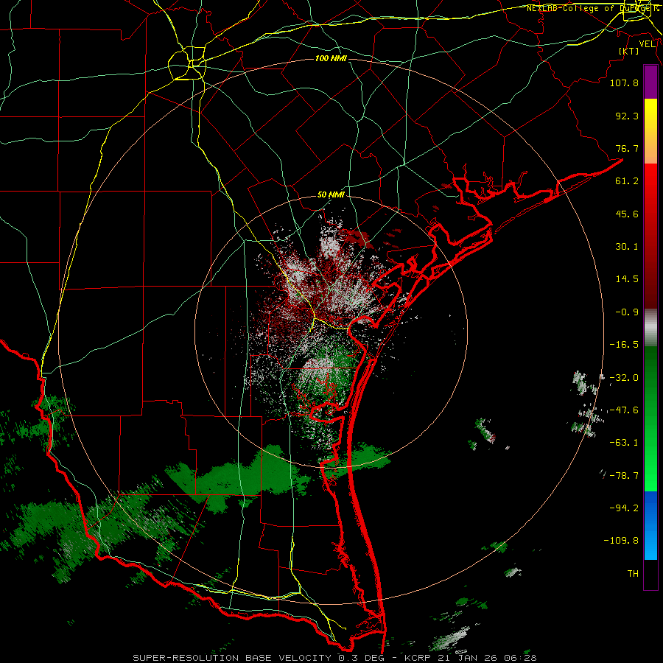Click the 30.1 velocity scale value

click(627, 247)
